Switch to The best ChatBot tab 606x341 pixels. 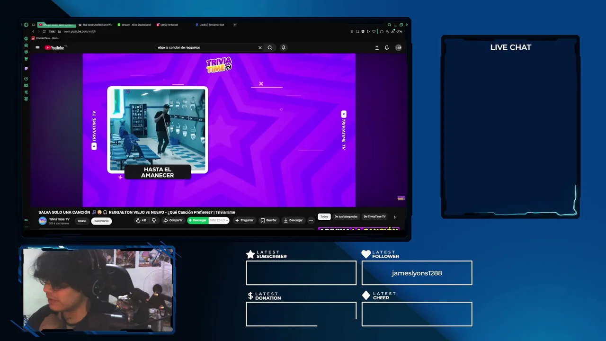[x=95, y=25]
